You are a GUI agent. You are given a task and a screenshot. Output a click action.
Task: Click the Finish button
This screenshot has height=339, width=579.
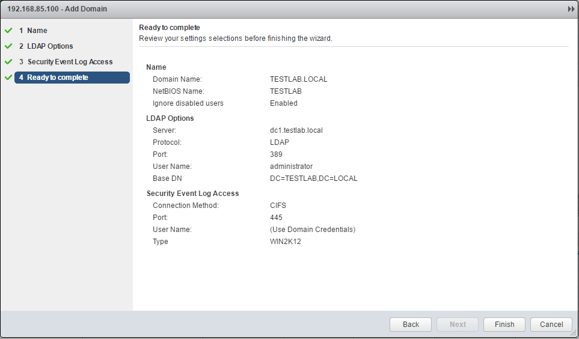pyautogui.click(x=504, y=325)
